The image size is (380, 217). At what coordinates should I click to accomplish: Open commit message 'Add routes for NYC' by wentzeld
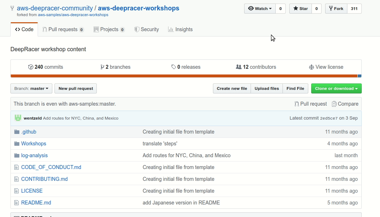click(81, 118)
